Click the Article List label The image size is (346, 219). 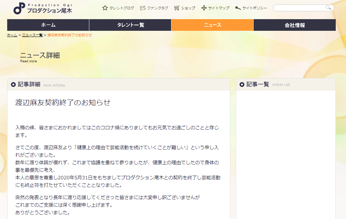pos(281,85)
